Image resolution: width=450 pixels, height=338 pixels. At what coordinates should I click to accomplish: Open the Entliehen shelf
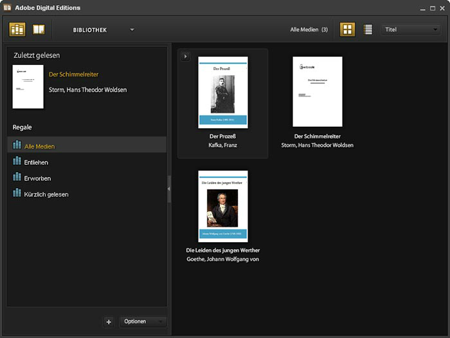[36, 162]
